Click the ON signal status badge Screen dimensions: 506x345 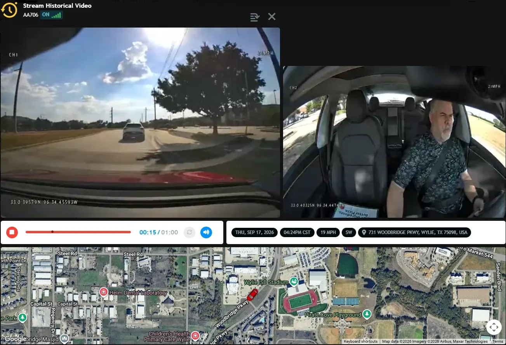[x=52, y=15]
